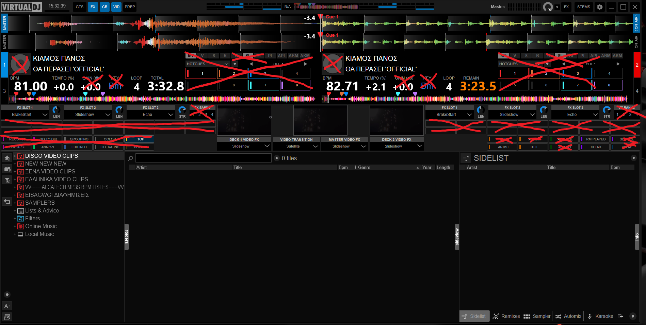Open deck 1 FX slot 1 BrakeStart dropdown
Image resolution: width=646 pixels, height=325 pixels.
(25, 115)
